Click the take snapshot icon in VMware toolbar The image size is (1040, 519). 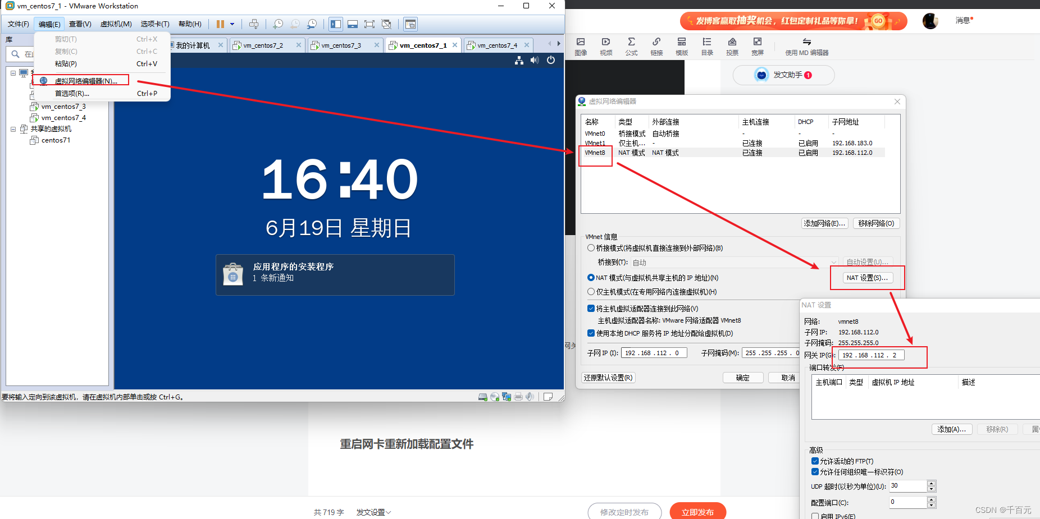[x=278, y=24]
